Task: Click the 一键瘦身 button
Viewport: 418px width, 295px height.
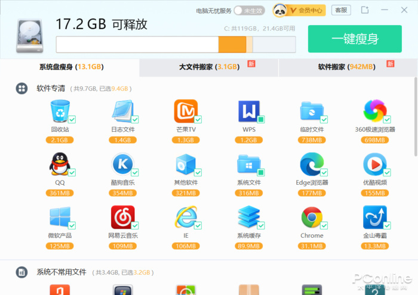Action: [355, 39]
